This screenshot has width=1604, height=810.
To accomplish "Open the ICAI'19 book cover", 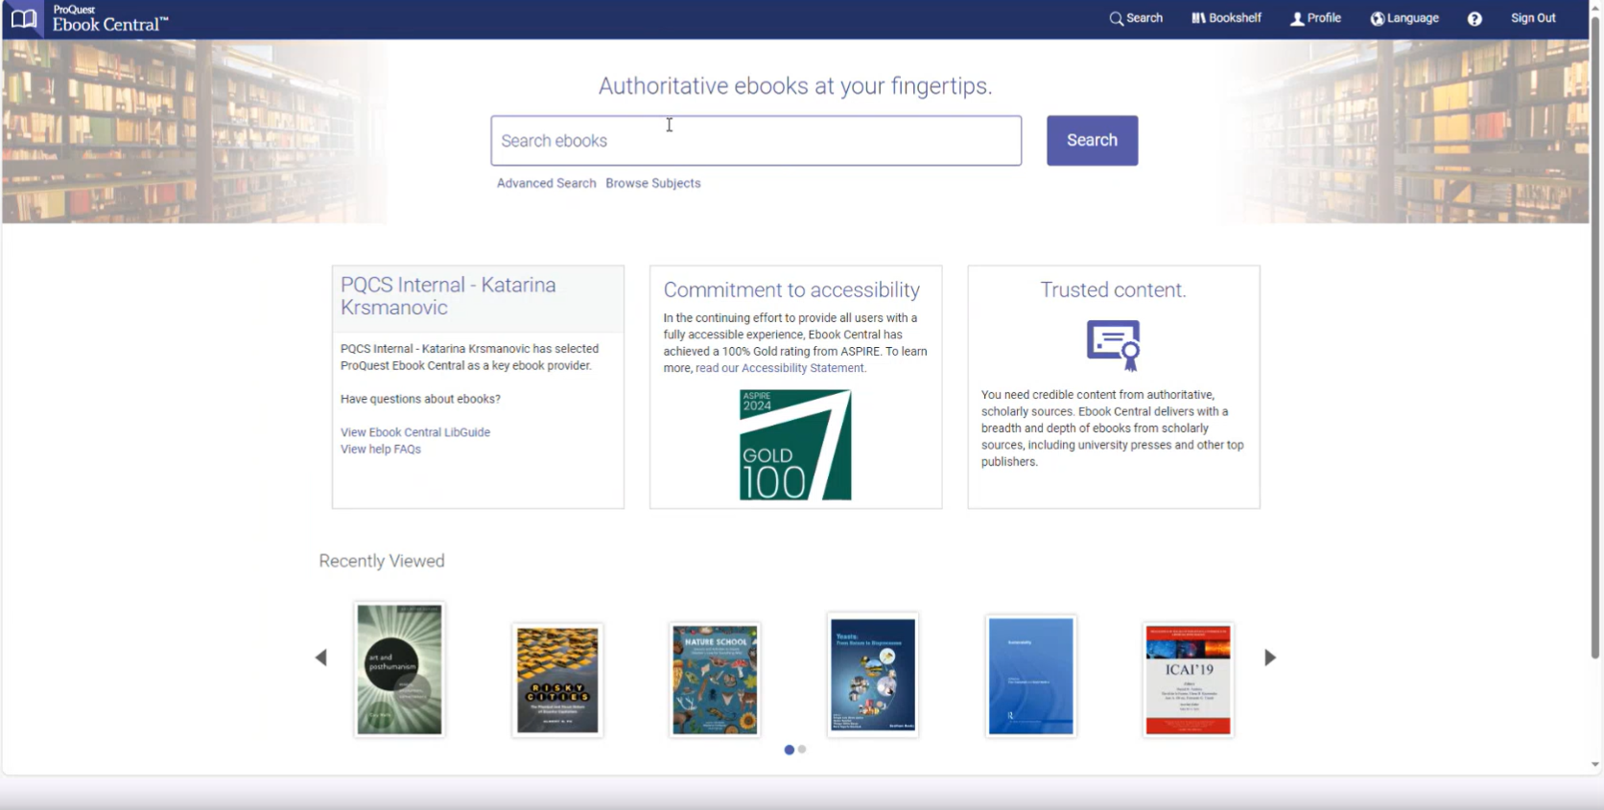I will 1188,680.
